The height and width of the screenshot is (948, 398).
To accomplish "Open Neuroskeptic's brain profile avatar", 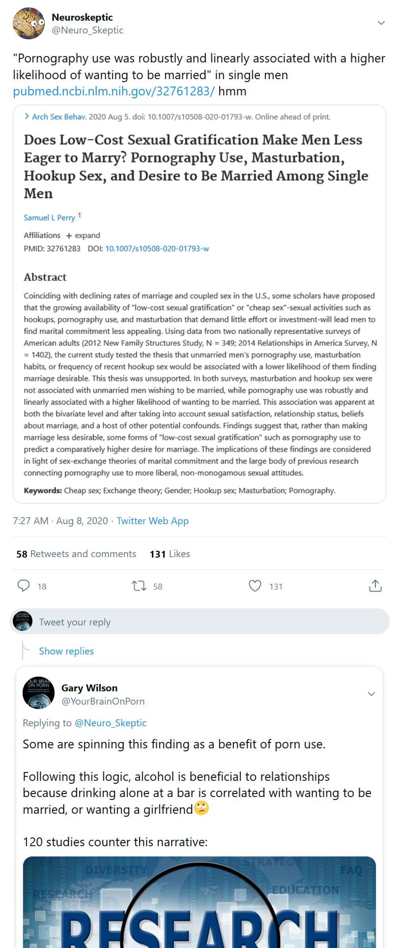I will [28, 23].
